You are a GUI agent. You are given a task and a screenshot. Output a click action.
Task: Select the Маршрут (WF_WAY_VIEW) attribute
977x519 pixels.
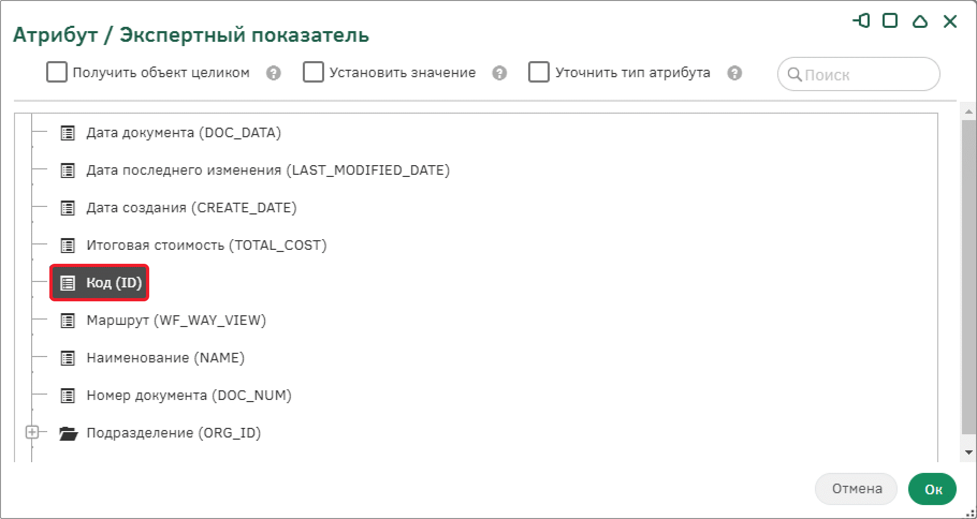[176, 321]
